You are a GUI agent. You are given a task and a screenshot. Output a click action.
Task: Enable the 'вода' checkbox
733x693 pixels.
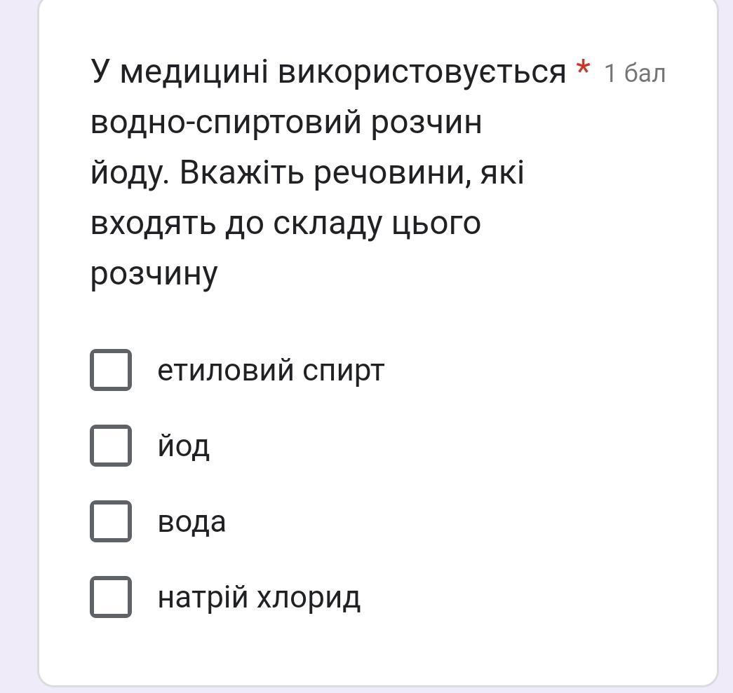(x=111, y=521)
